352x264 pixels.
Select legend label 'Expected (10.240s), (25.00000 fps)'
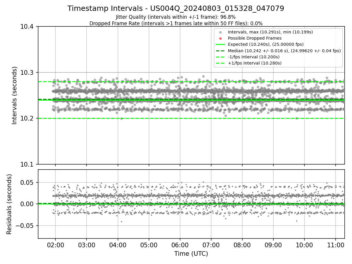point(266,44)
